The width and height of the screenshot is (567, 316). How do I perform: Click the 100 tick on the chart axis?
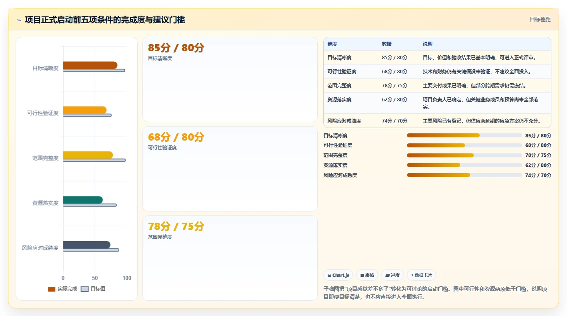[127, 278]
